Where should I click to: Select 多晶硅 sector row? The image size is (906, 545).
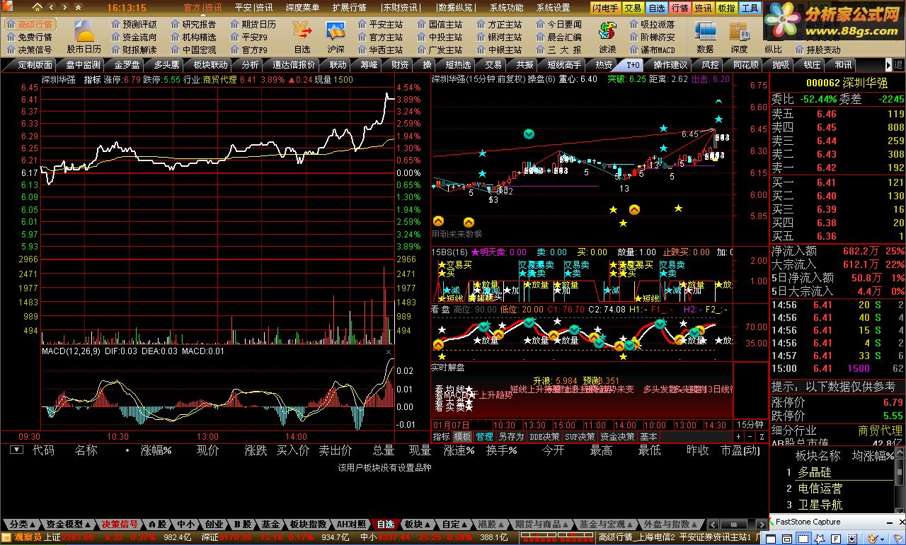point(814,472)
